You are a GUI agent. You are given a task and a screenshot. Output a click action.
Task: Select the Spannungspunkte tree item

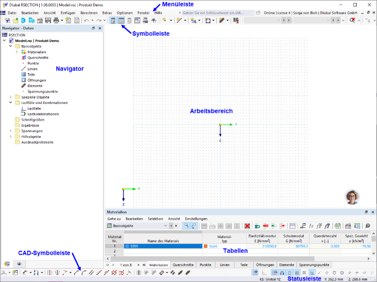(43, 92)
